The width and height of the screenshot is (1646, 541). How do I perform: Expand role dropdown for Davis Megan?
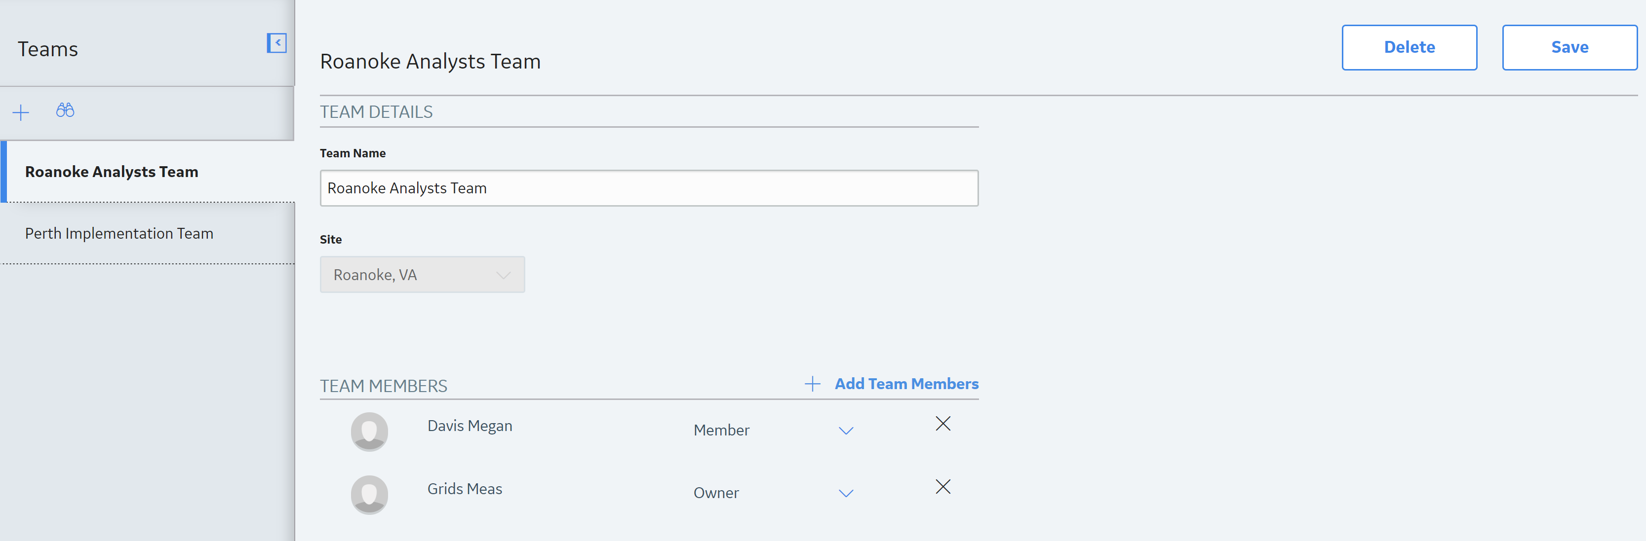pyautogui.click(x=846, y=431)
